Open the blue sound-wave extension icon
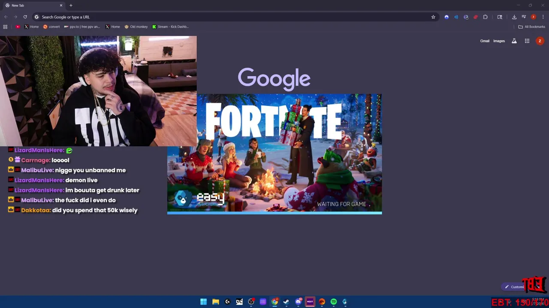 [x=456, y=17]
